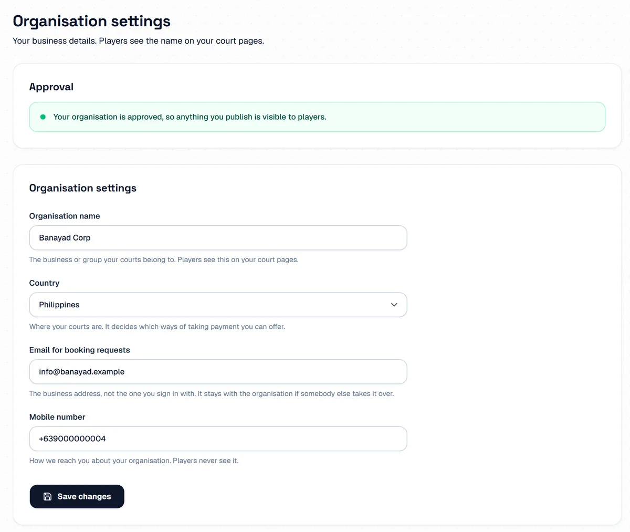
Task: Click the Country label
Action: tap(44, 283)
